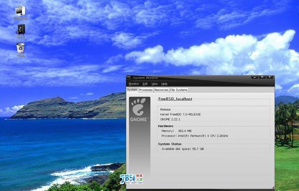The width and height of the screenshot is (299, 191).
Task: Open the View menu
Action: pos(155,84)
